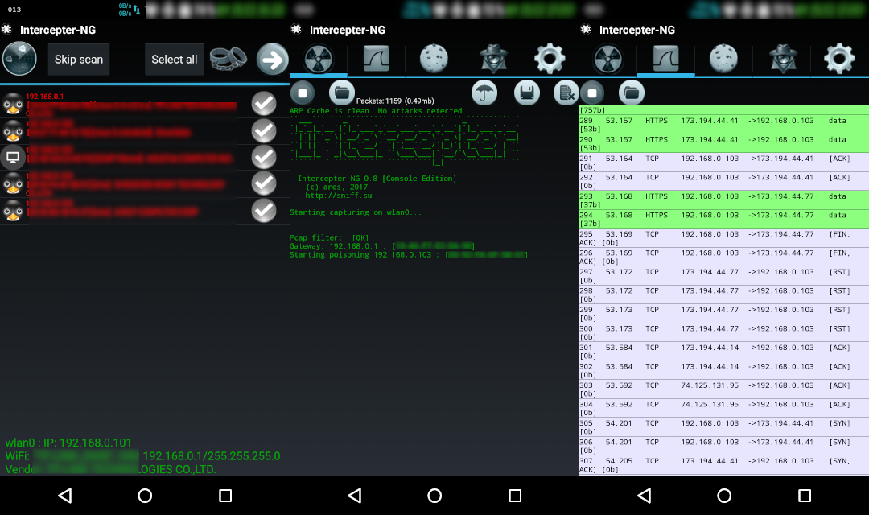Viewport: 869px width, 515px height.
Task: Open folder icon on console screen toolbar
Action: click(342, 93)
